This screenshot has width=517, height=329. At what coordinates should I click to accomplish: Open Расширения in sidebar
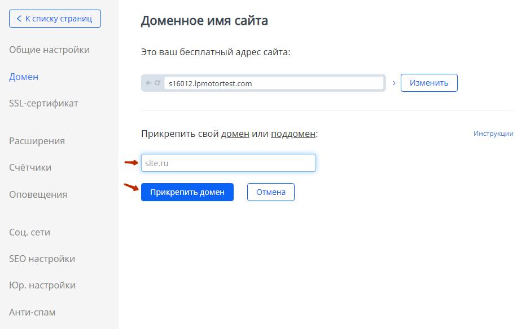click(x=37, y=141)
